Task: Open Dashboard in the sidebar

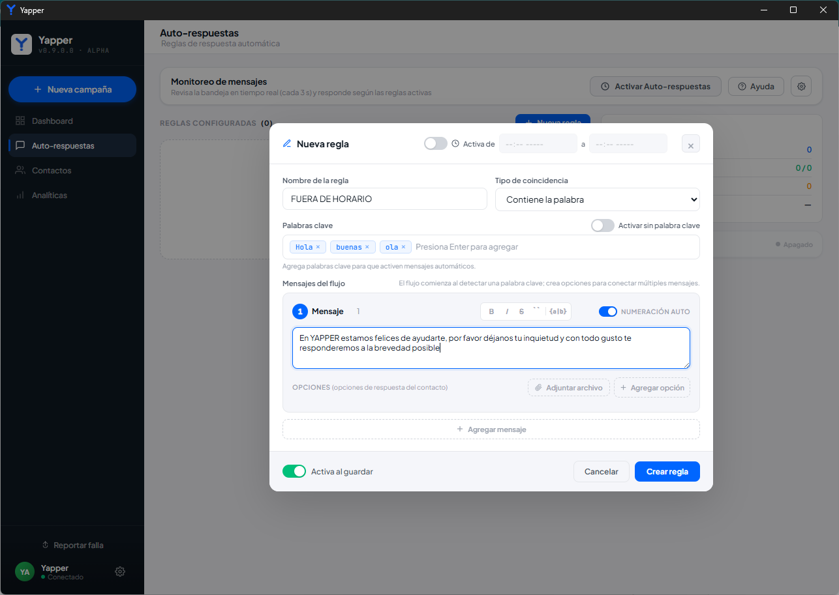Action: 72,121
